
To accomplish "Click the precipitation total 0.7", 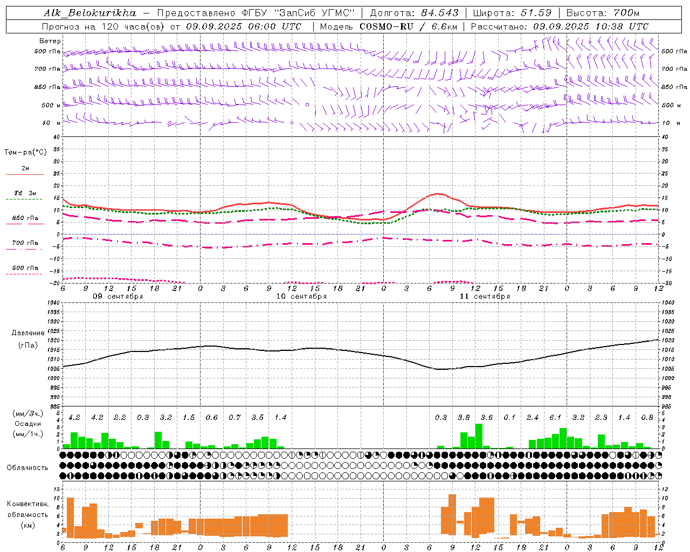I will (234, 417).
